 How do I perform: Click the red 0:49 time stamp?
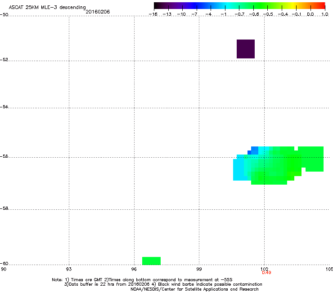266,273
